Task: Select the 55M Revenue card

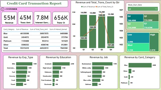Action: (x=9, y=18)
